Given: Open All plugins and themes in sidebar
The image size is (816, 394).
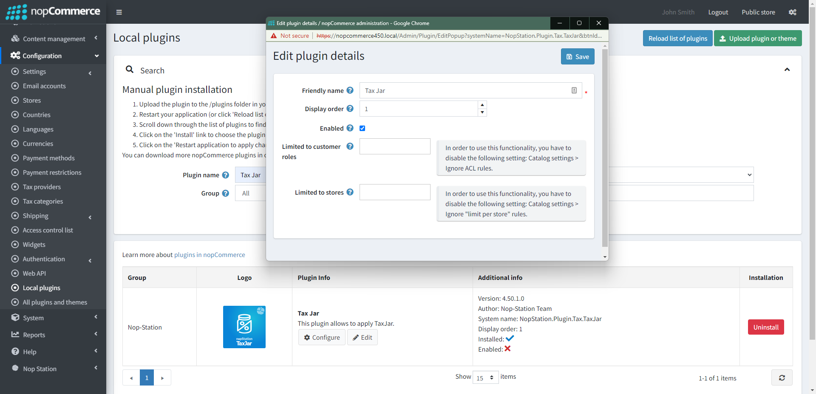Looking at the screenshot, I should pyautogui.click(x=55, y=302).
